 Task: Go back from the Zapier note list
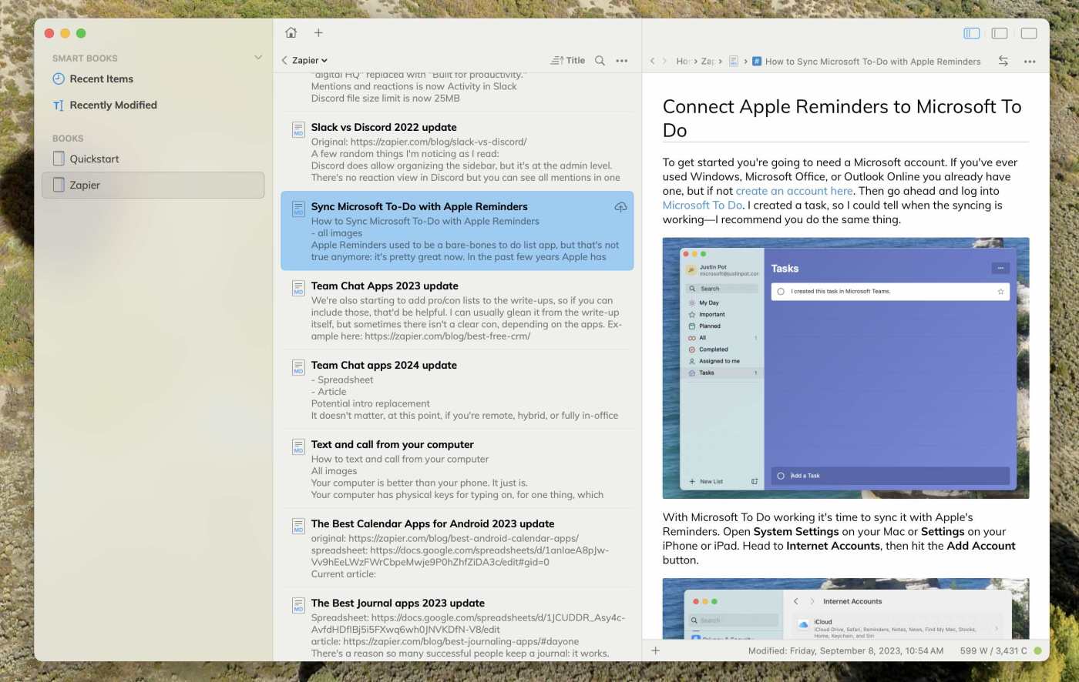(x=284, y=60)
